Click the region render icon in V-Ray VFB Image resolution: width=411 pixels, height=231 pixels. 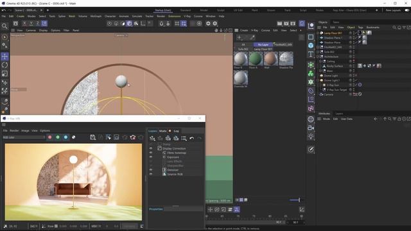tap(109, 137)
